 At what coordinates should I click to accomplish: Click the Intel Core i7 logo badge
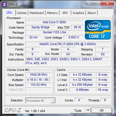(x=98, y=30)
